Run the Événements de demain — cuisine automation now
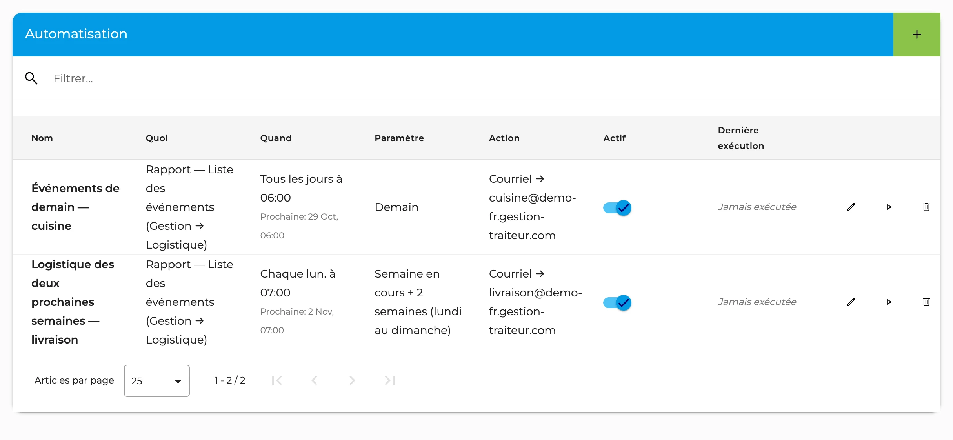The width and height of the screenshot is (953, 440). point(889,207)
